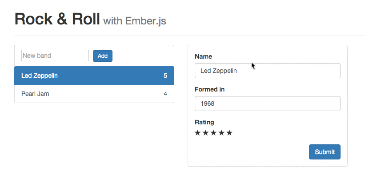This screenshot has width=365, height=191.
Task: Select the third rating star
Action: coord(213,133)
